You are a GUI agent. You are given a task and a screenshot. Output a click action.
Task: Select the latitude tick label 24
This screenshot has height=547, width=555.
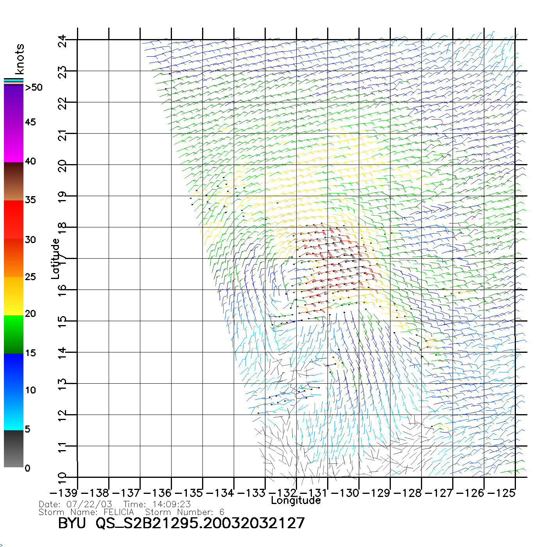pos(63,40)
